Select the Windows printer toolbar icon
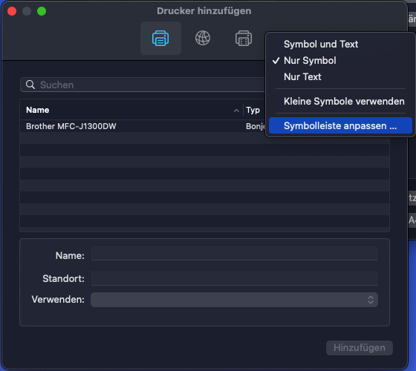This screenshot has height=371, width=416. 244,38
